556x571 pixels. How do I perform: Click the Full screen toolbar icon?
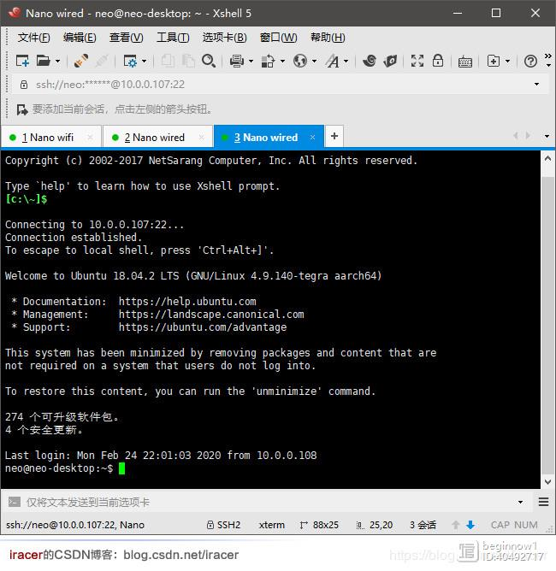pyautogui.click(x=417, y=61)
